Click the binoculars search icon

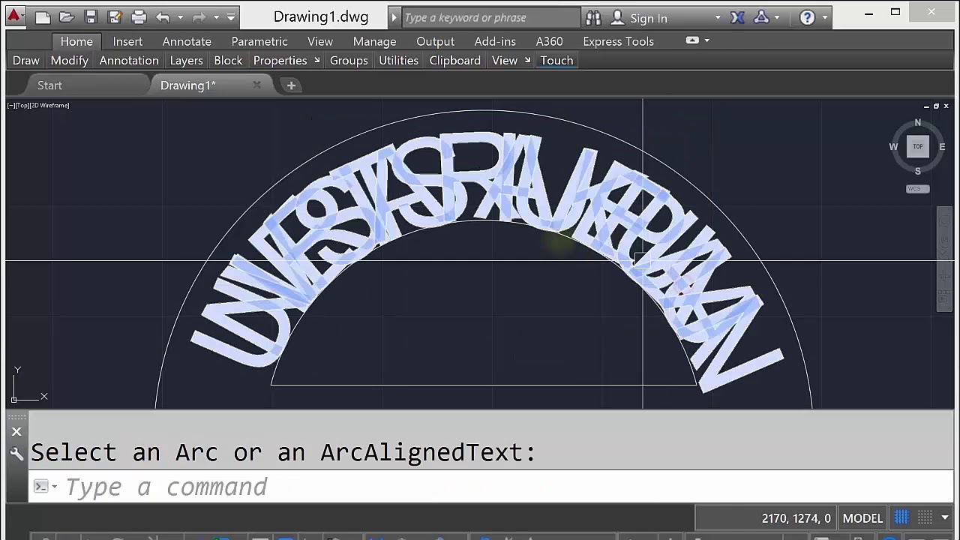593,17
